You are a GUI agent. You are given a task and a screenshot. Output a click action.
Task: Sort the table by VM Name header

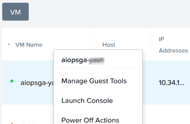29,45
